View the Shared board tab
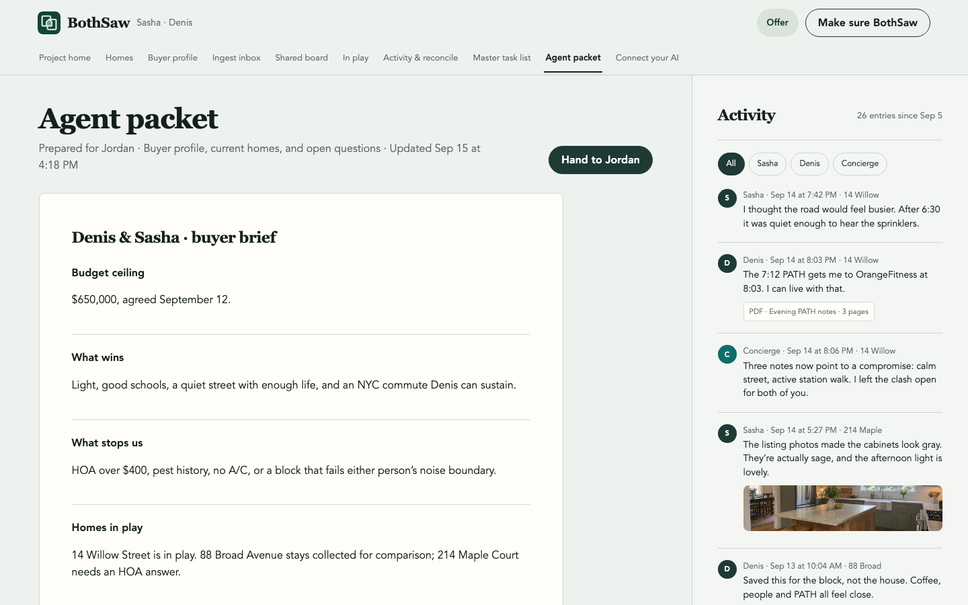 coord(301,58)
